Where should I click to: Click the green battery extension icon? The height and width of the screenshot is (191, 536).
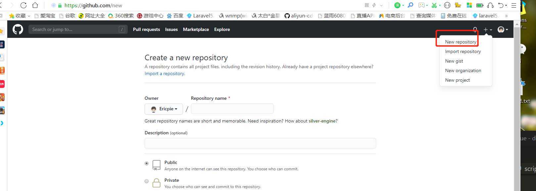coord(480,5)
